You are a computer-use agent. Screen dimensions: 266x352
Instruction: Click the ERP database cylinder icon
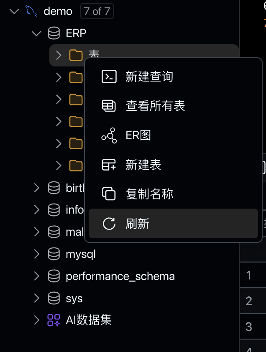coord(54,33)
